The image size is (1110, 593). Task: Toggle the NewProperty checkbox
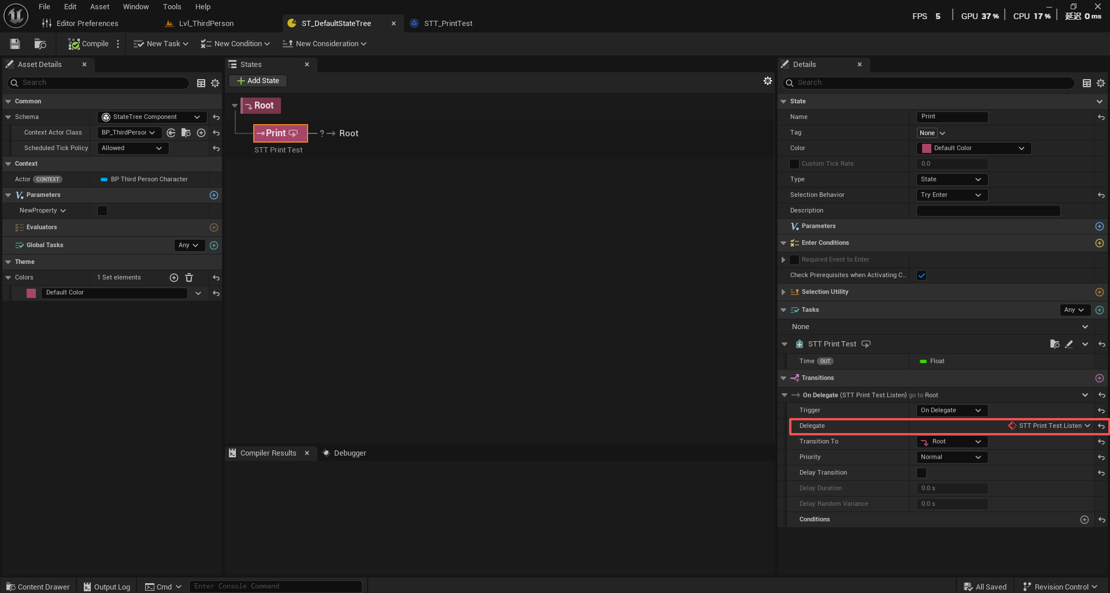click(x=102, y=211)
